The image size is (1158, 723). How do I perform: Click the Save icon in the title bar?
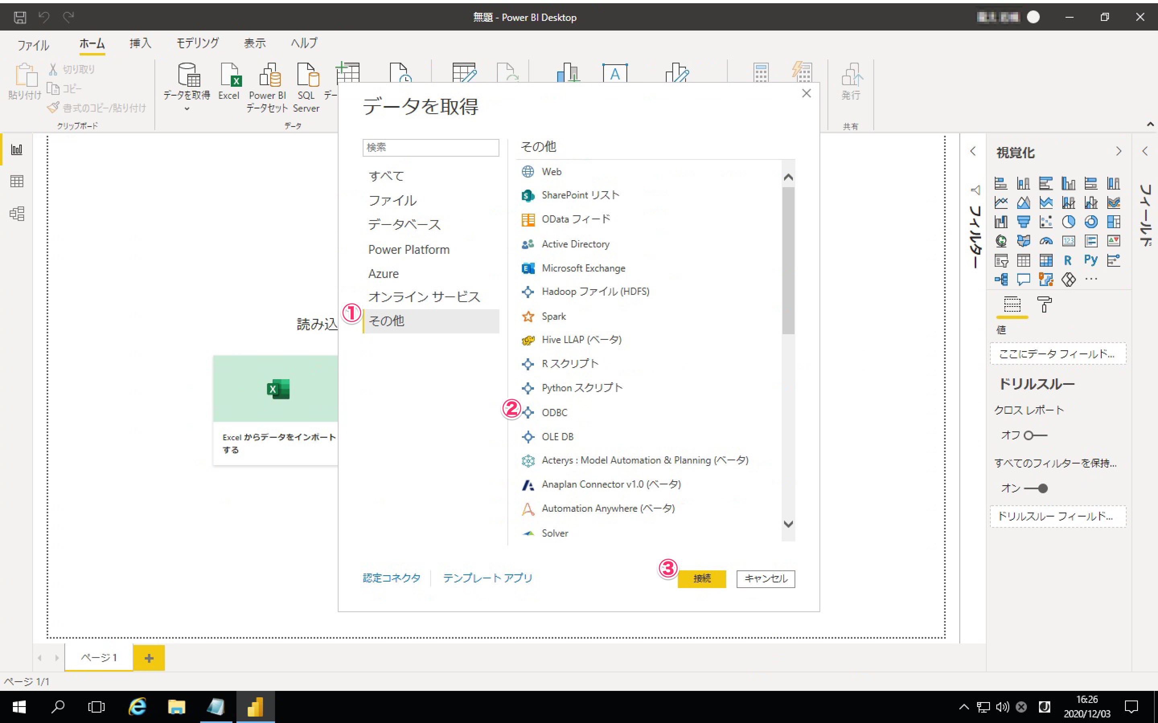[20, 17]
